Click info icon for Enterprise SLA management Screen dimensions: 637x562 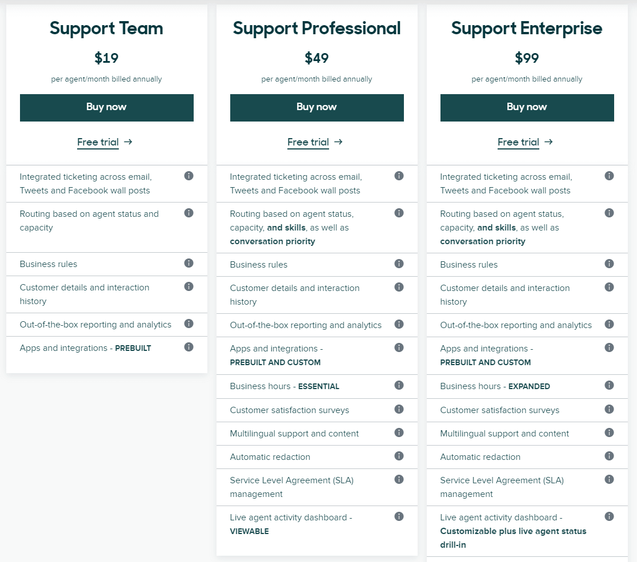[x=609, y=480]
